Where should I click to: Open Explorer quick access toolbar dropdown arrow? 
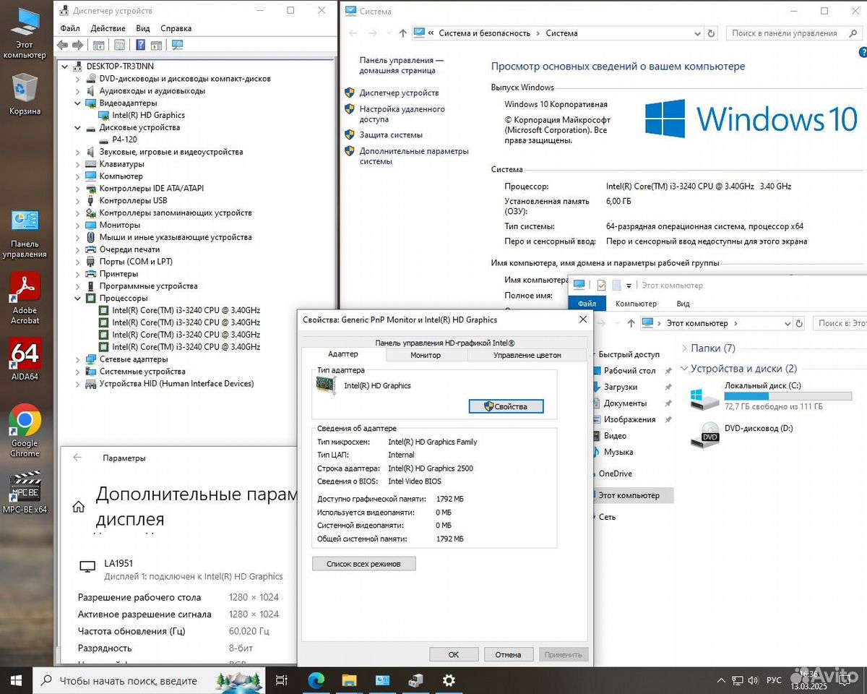[x=629, y=286]
